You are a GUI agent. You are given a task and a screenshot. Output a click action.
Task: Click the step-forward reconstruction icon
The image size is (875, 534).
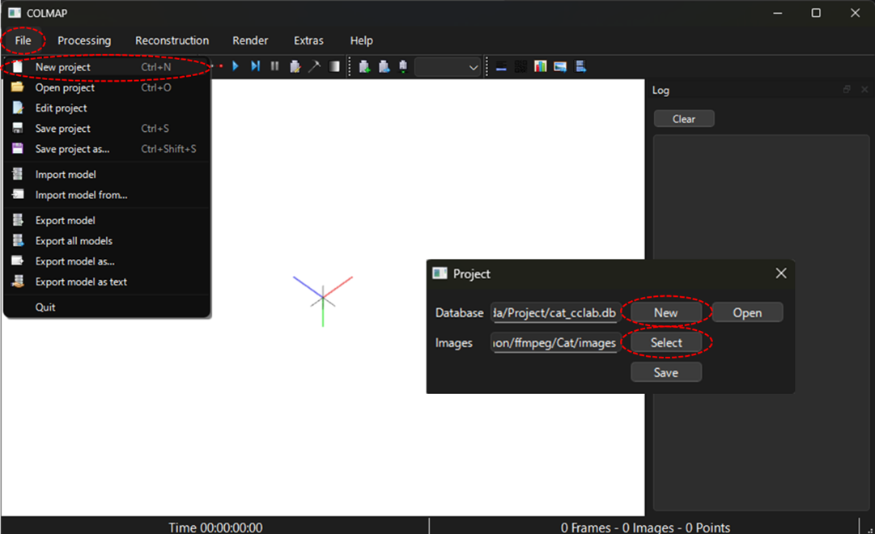tap(255, 66)
